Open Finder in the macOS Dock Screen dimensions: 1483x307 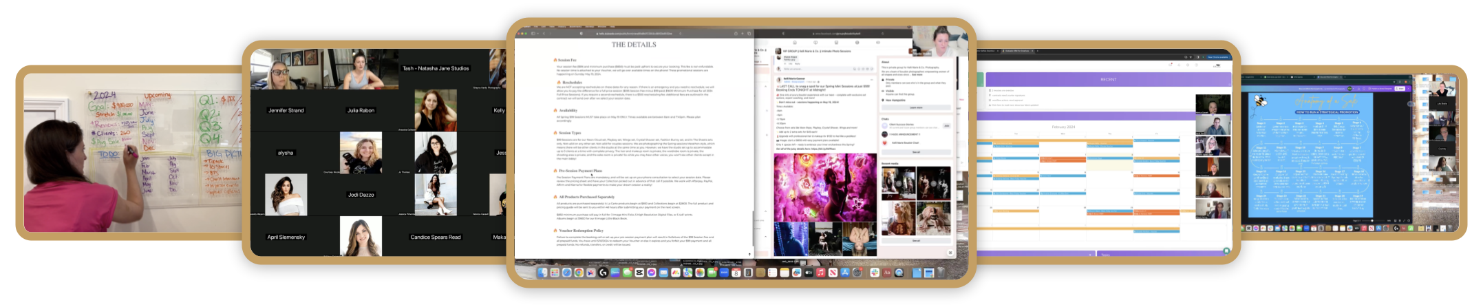click(x=542, y=273)
